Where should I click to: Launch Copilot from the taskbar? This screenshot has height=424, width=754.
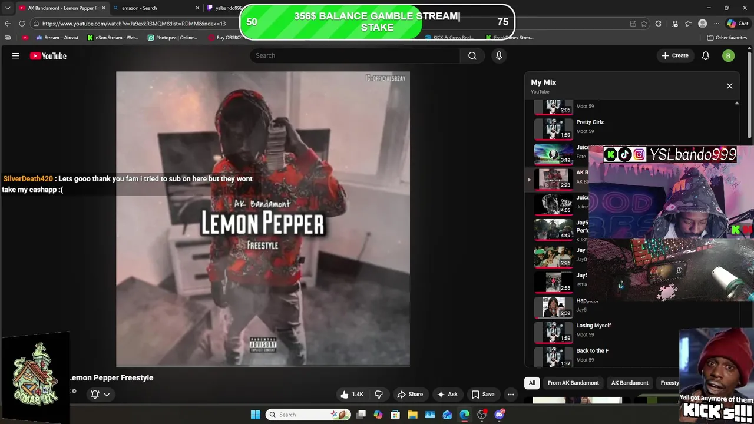point(378,415)
